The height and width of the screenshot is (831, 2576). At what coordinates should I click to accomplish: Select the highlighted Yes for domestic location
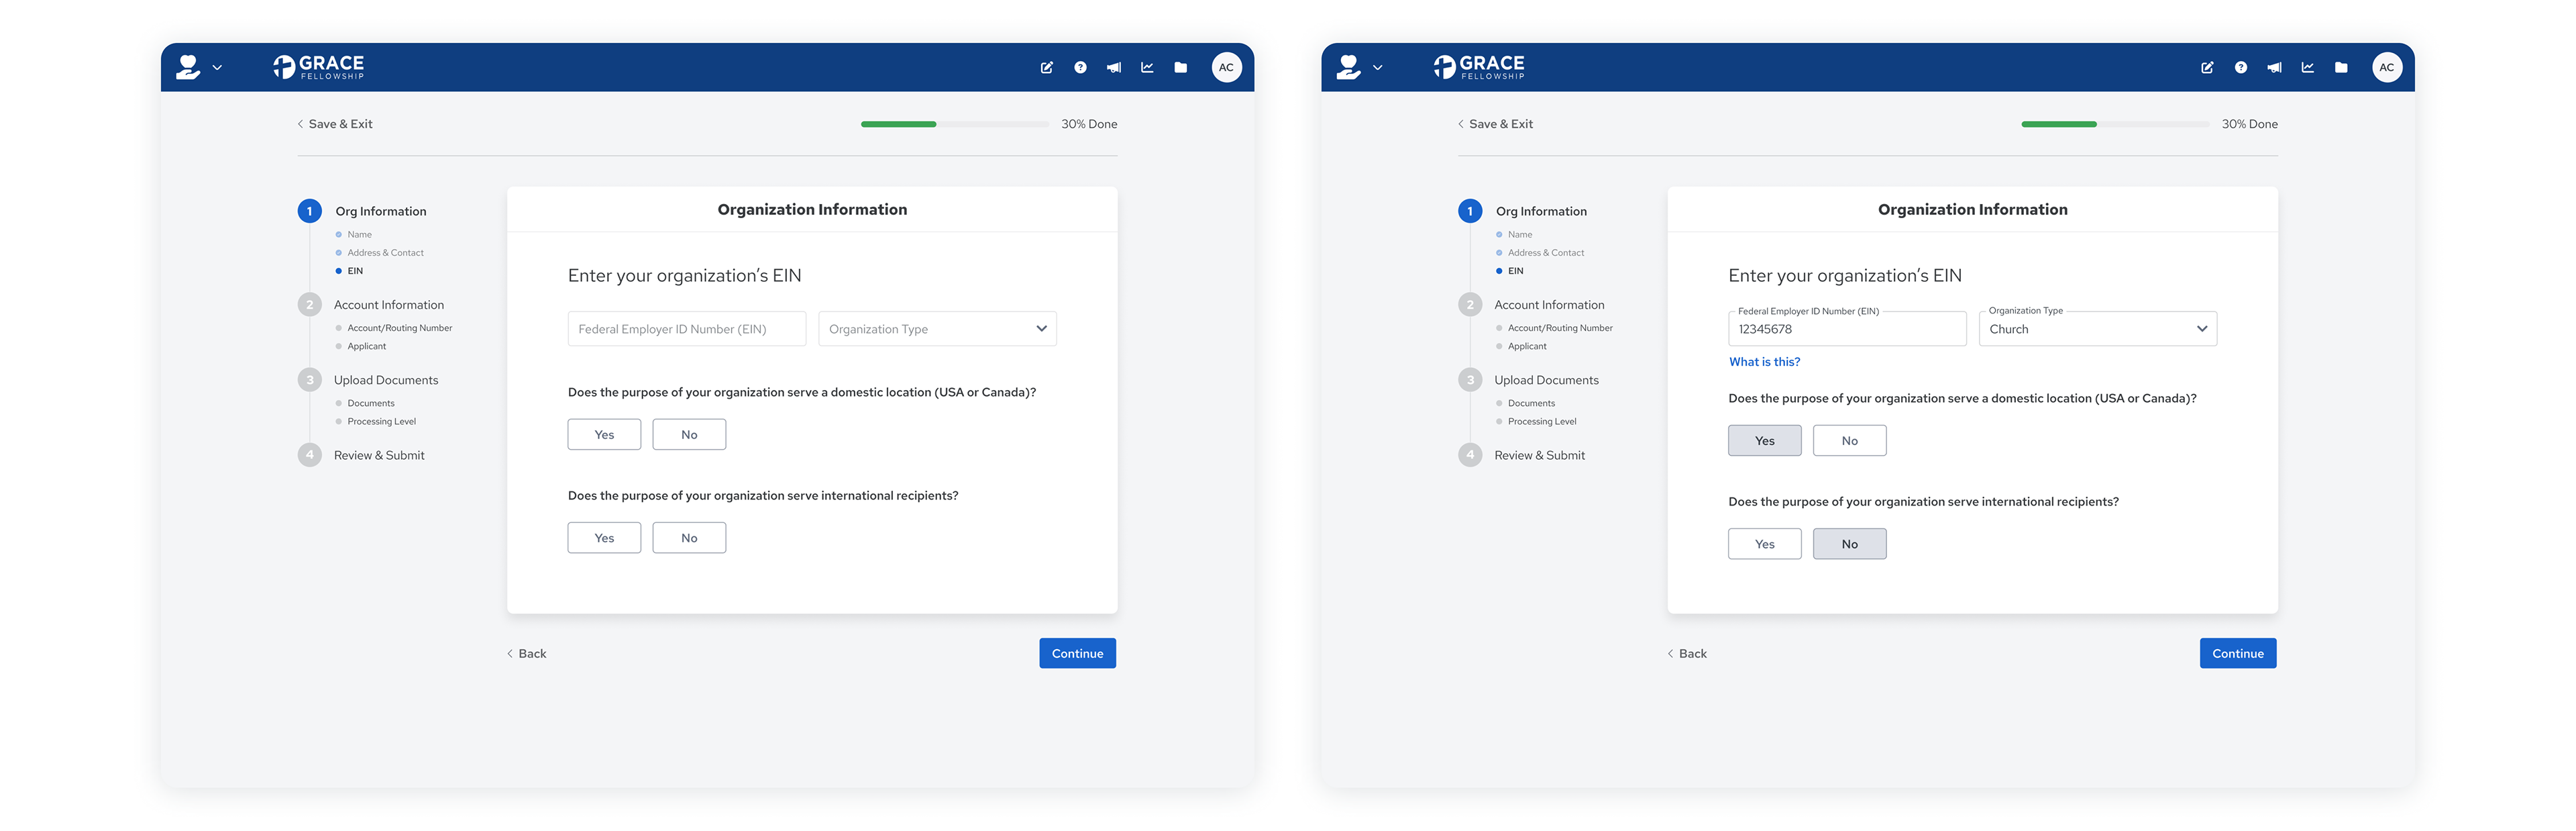coord(1764,440)
